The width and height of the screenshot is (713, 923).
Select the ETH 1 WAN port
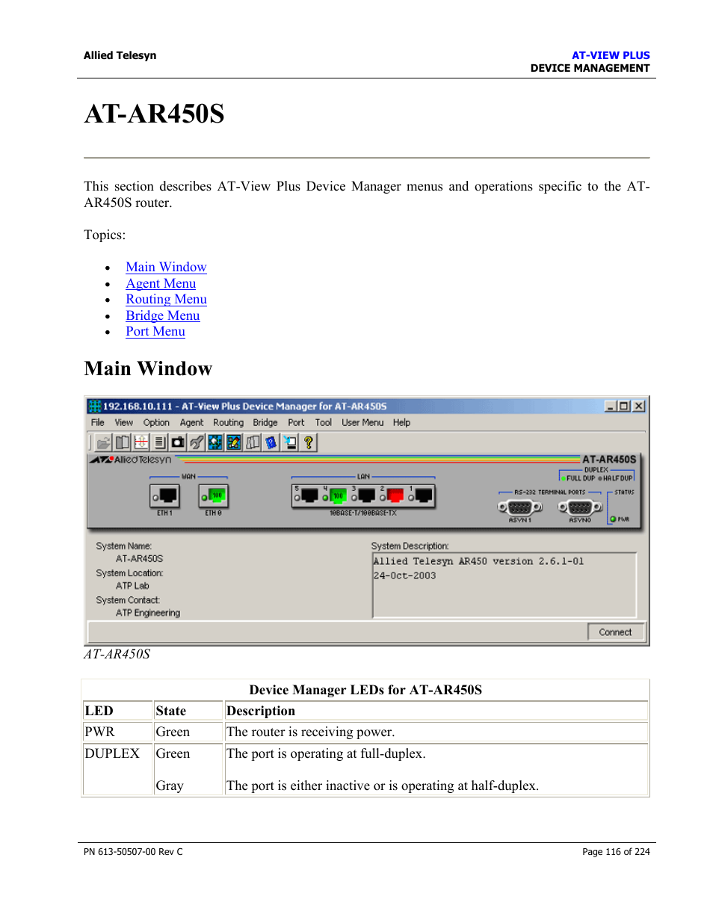coord(164,496)
